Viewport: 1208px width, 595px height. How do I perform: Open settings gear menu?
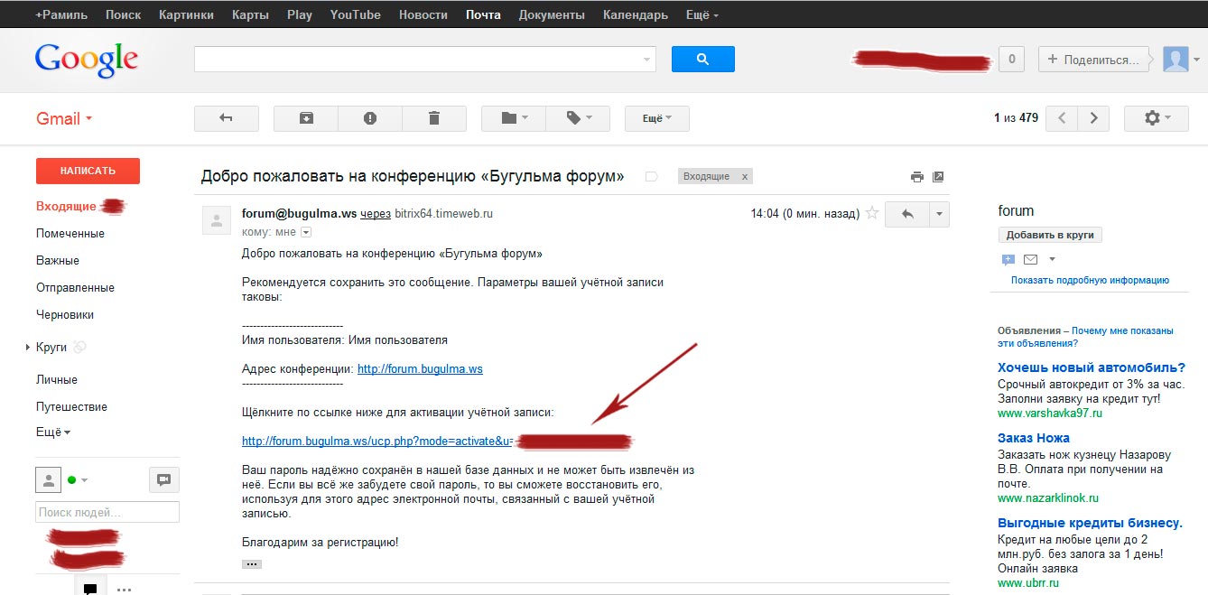coord(1157,118)
